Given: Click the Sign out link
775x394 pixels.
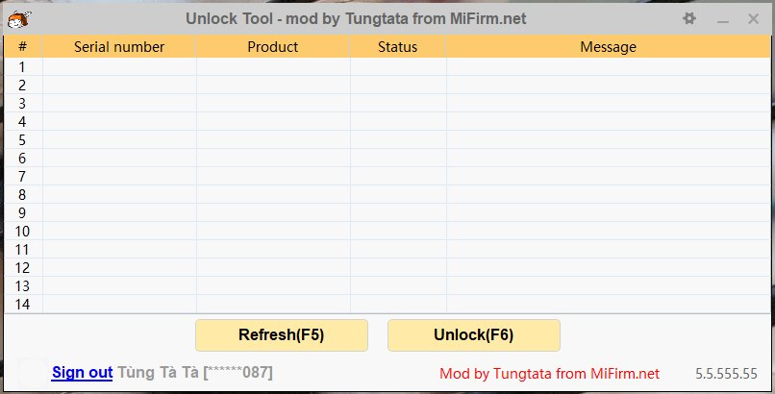Looking at the screenshot, I should [82, 372].
